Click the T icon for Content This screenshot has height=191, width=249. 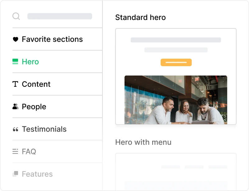[15, 84]
